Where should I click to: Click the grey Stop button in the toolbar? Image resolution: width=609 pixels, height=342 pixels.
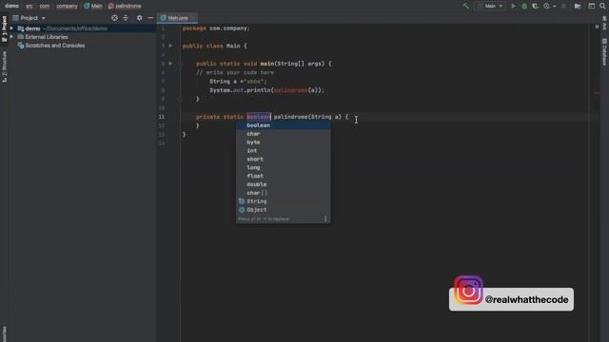click(x=564, y=6)
